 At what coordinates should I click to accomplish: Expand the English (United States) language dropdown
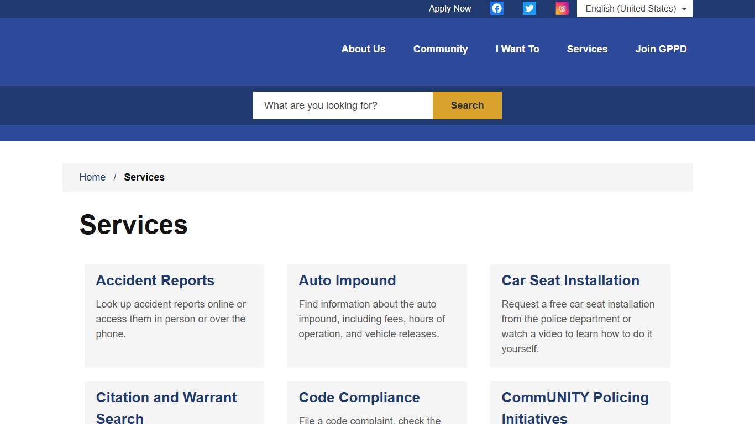coord(634,8)
